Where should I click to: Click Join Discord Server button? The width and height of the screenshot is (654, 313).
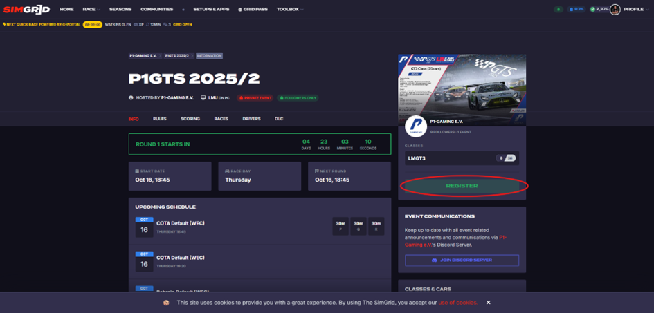462,260
